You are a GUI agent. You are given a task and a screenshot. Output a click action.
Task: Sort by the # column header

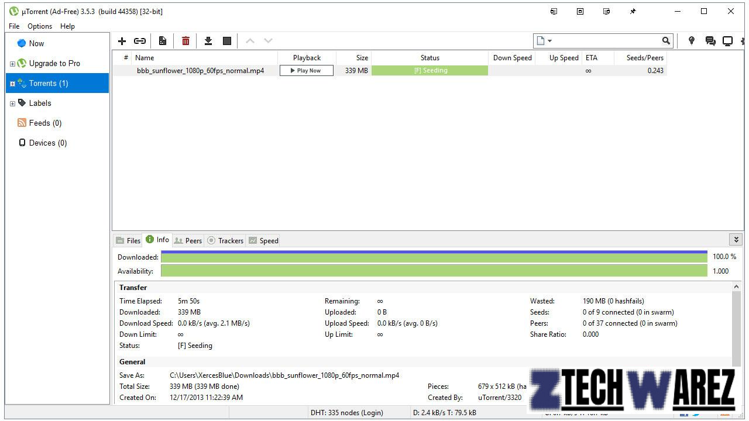pos(122,58)
